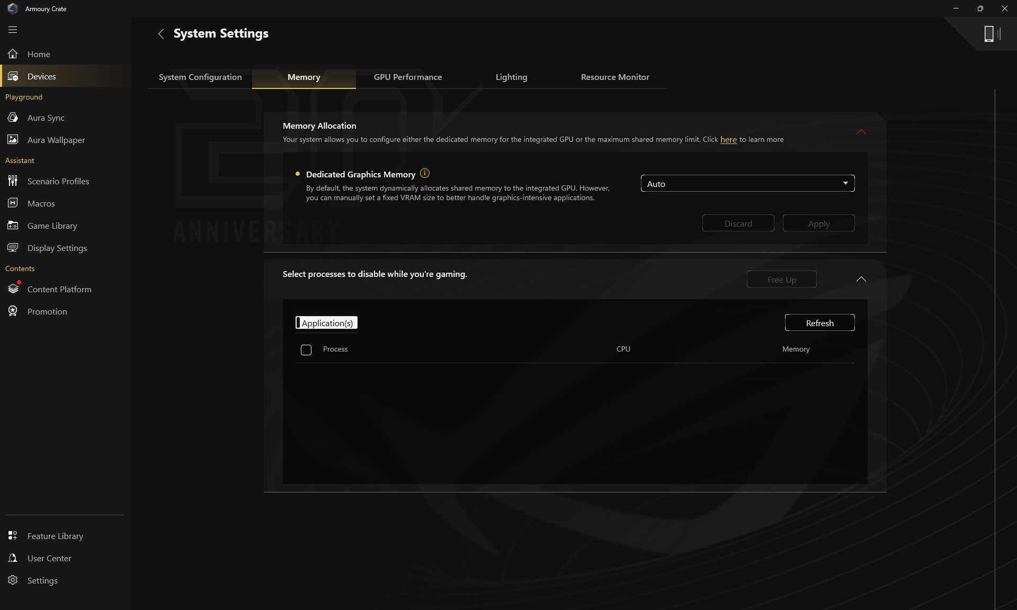Click the hamburger menu icon
Viewport: 1017px width, 610px height.
[x=13, y=30]
